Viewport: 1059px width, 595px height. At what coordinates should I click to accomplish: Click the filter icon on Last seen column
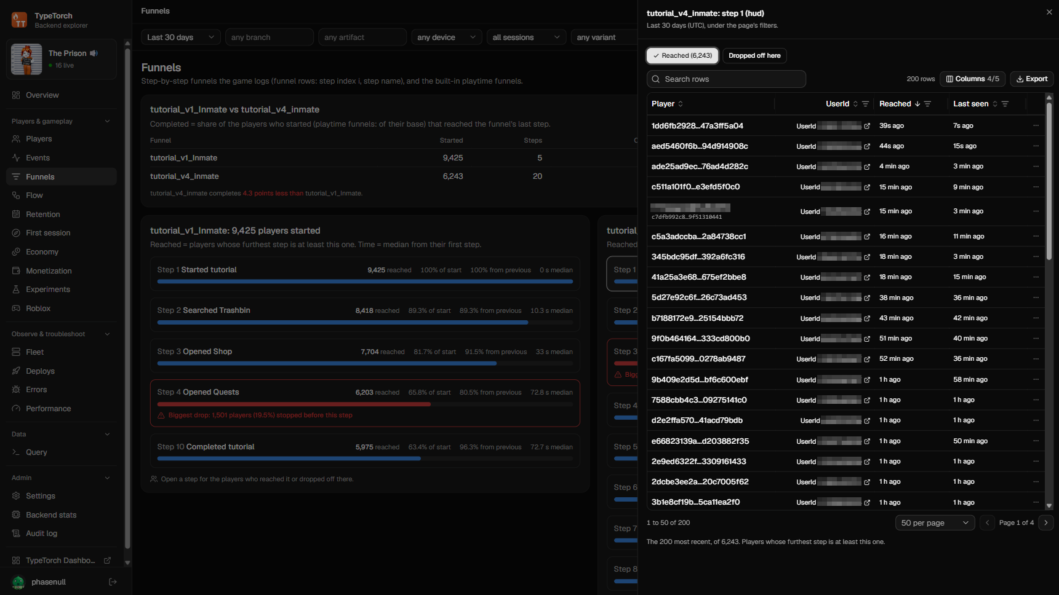pyautogui.click(x=1005, y=104)
